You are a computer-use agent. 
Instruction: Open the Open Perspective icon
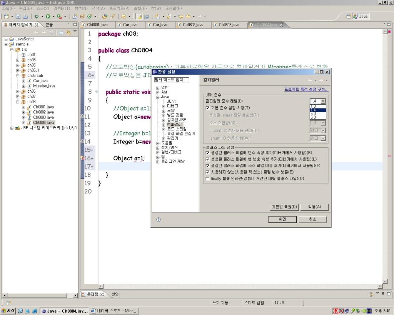348,16
